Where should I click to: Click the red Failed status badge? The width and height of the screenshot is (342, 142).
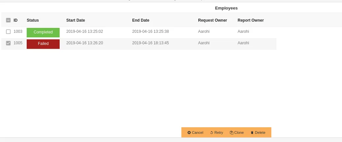click(x=43, y=44)
